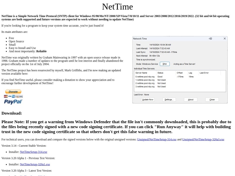The width and height of the screenshot is (235, 176).
Task: Select the 2.nettime.pool.ntp.org server row
Action: 180,83
